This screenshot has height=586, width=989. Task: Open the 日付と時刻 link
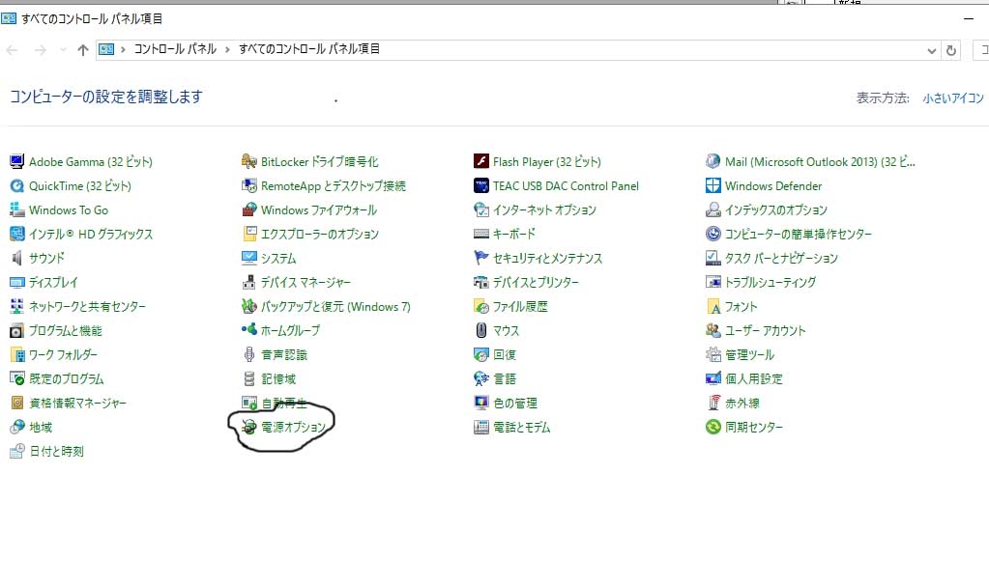click(x=56, y=451)
